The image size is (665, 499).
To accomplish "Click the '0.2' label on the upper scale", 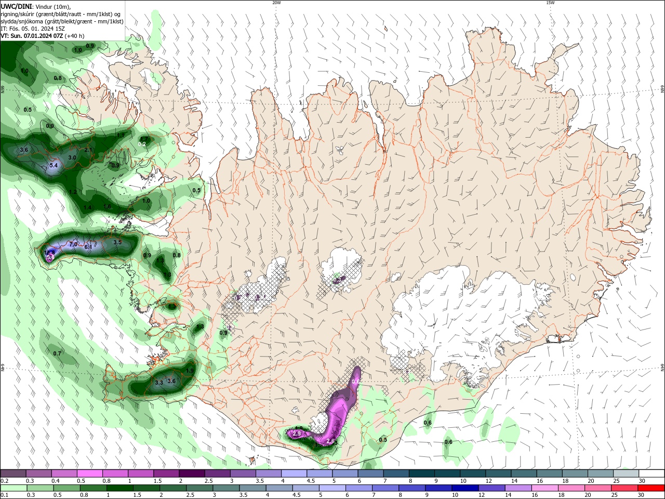I will click(x=5, y=481).
